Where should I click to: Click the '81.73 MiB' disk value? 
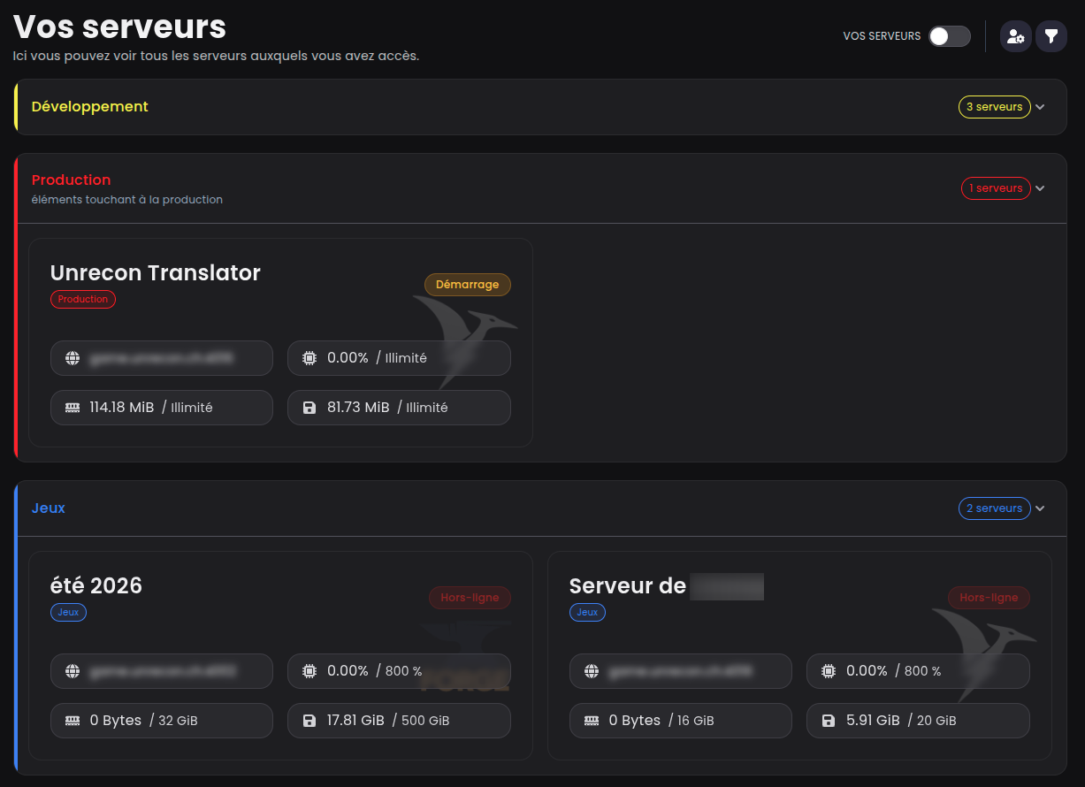click(358, 408)
